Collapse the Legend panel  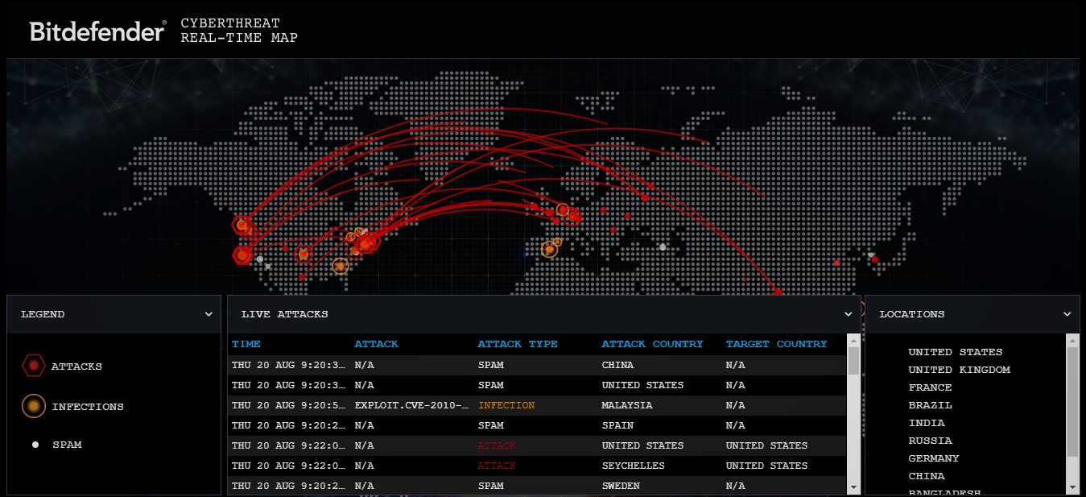tap(209, 314)
